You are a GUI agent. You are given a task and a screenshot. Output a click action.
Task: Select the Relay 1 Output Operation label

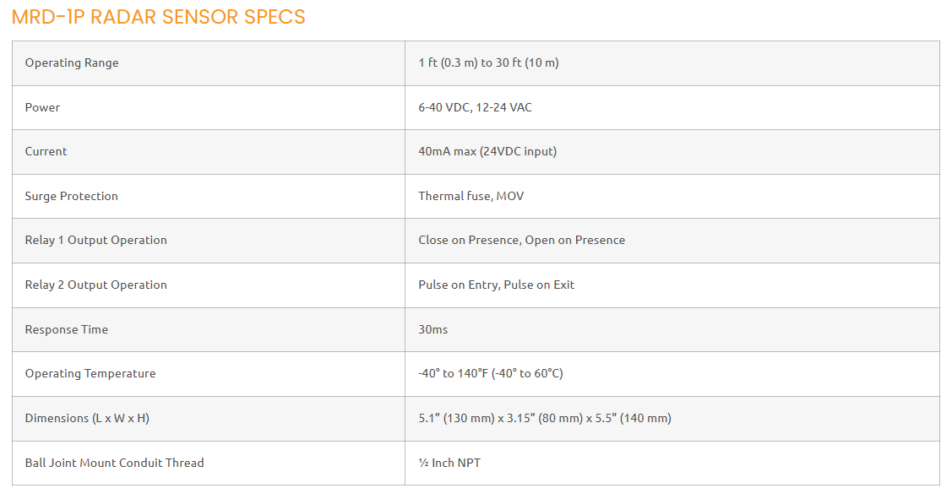coord(95,241)
